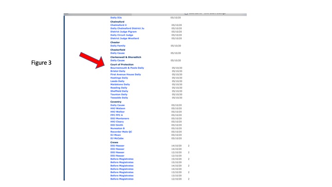
Task: Open Daily Chelmsford District Ju link
Action: pos(127,28)
